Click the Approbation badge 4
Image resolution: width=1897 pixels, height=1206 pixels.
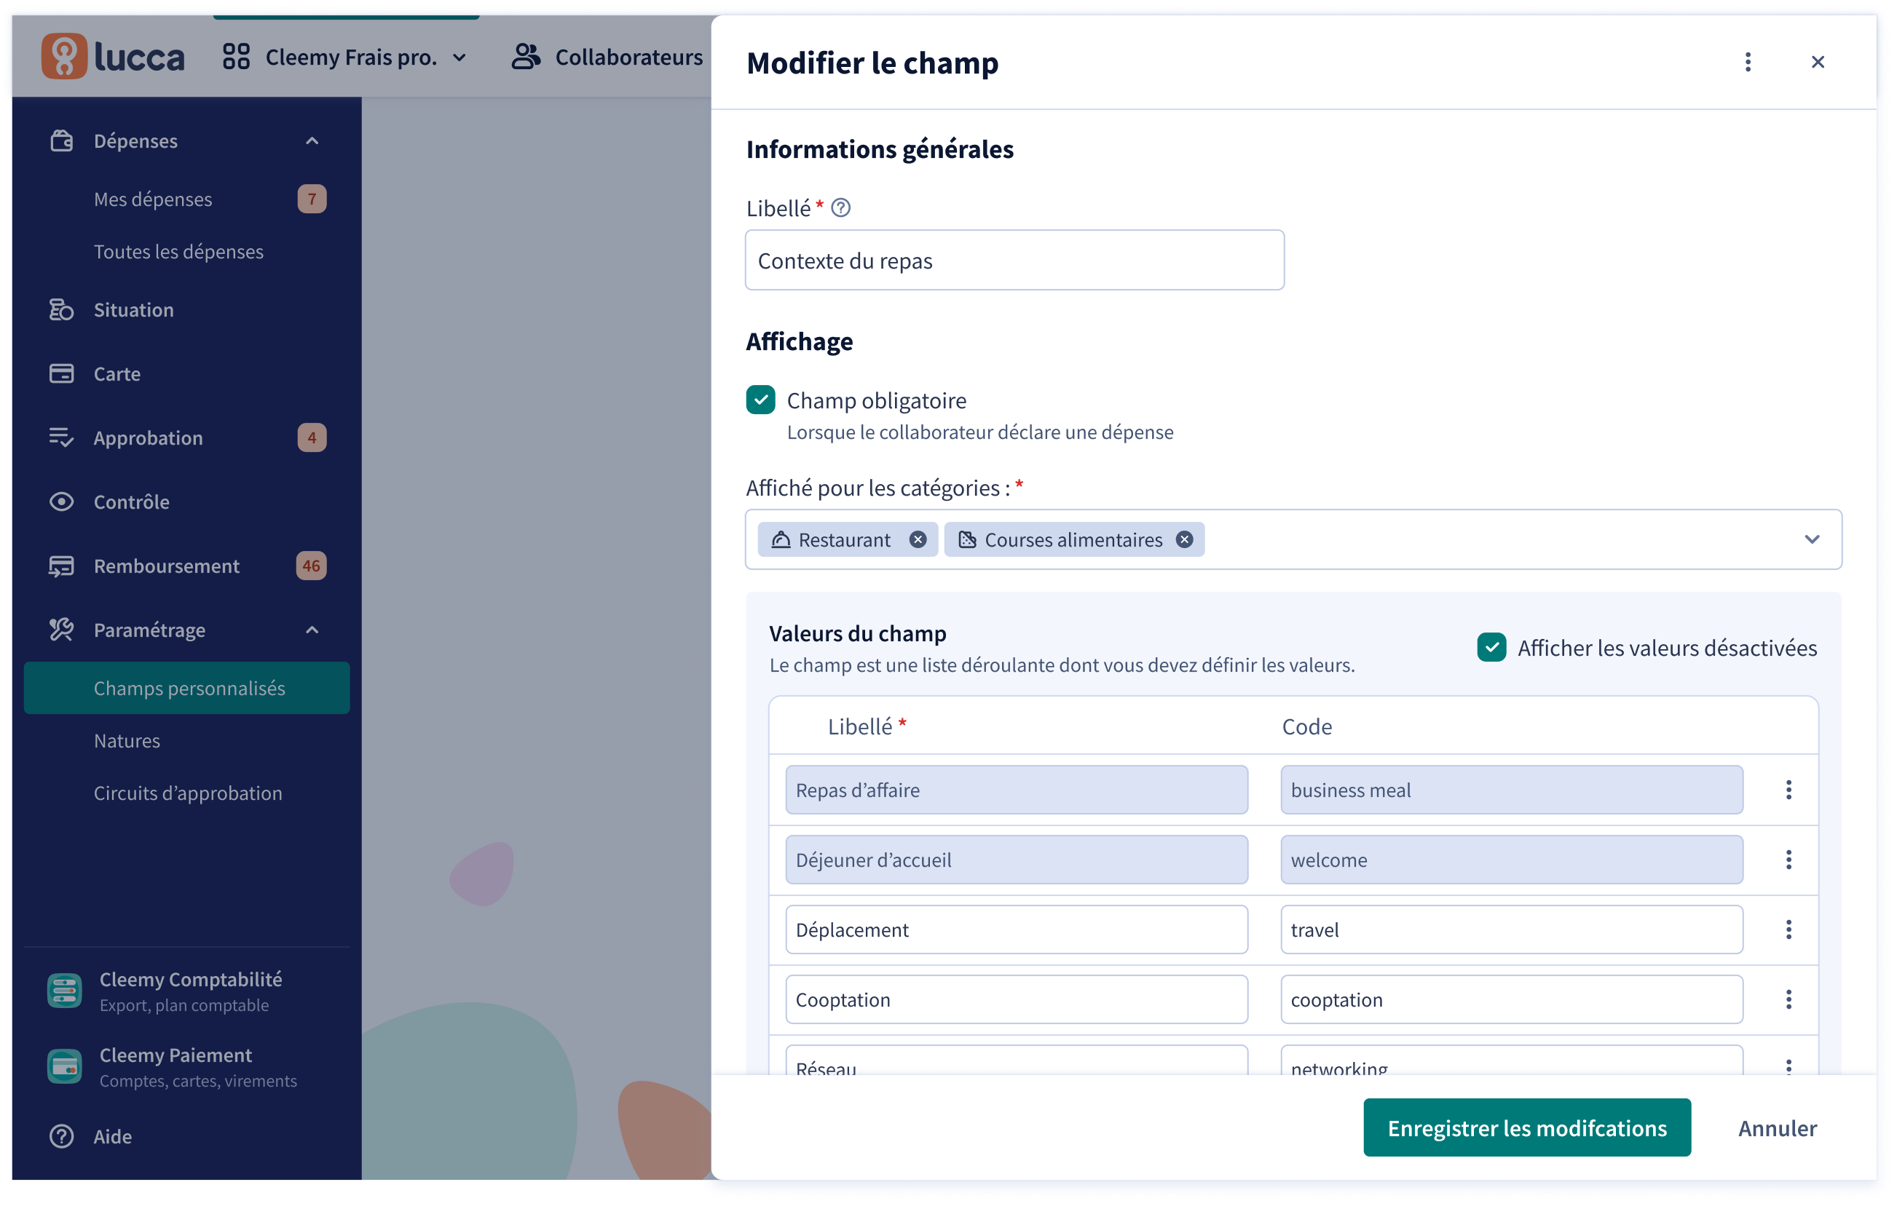(312, 437)
